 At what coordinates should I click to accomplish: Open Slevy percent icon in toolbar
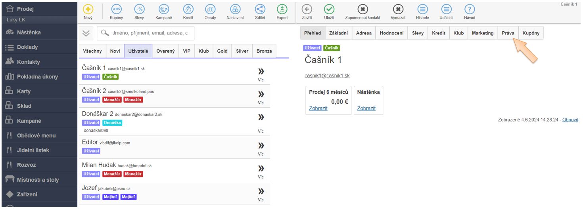click(139, 10)
